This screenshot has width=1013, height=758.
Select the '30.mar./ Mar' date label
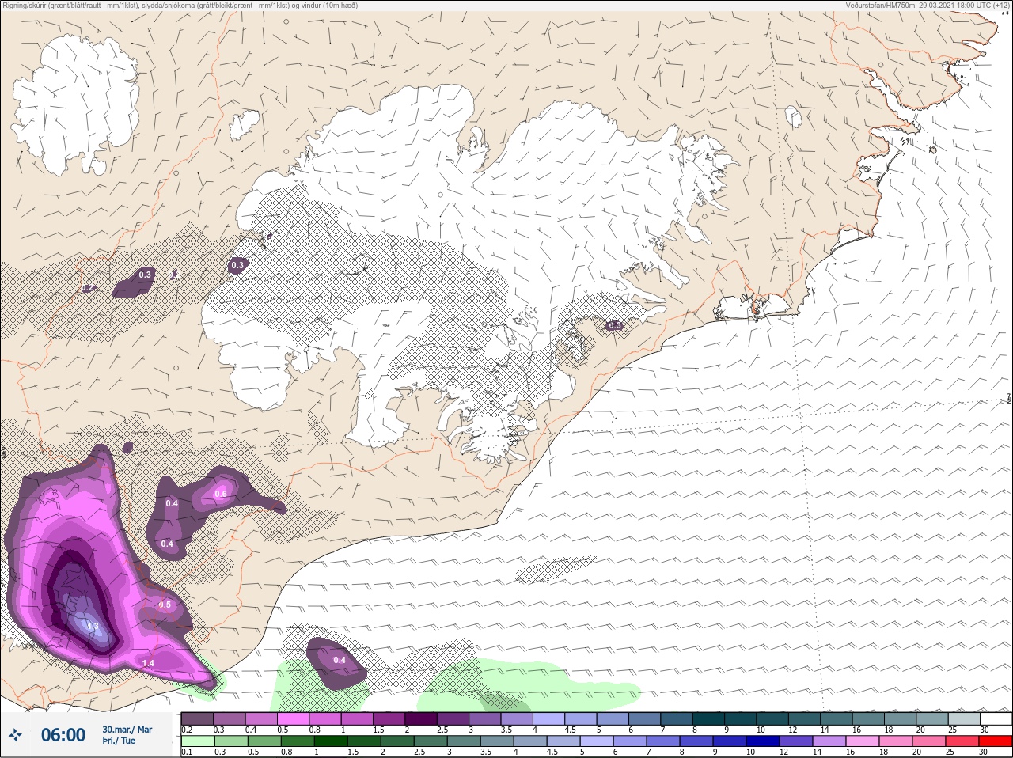[127, 730]
